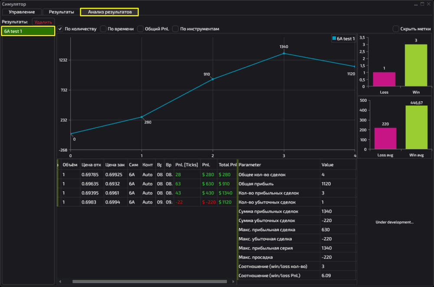The image size is (434, 287).
Task: Check the По инструментам option
Action: pyautogui.click(x=175, y=29)
